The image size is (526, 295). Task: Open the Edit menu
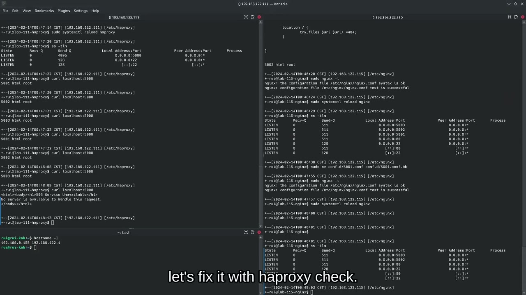tap(15, 11)
